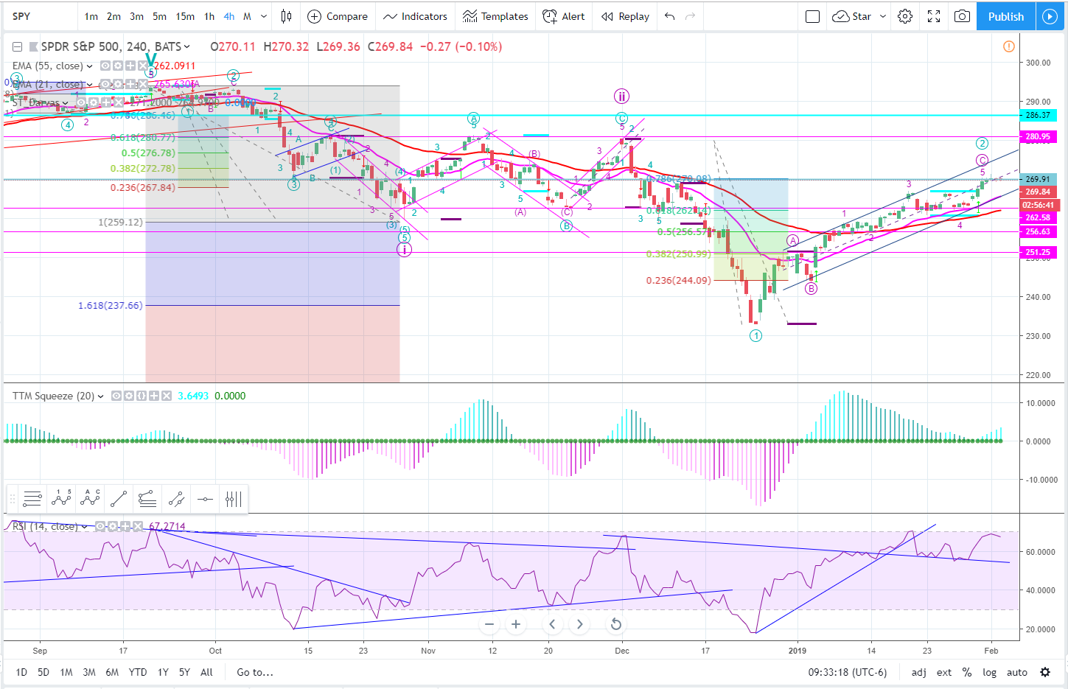Open RSI indicator settings gear
This screenshot has width=1068, height=689.
click(x=112, y=526)
